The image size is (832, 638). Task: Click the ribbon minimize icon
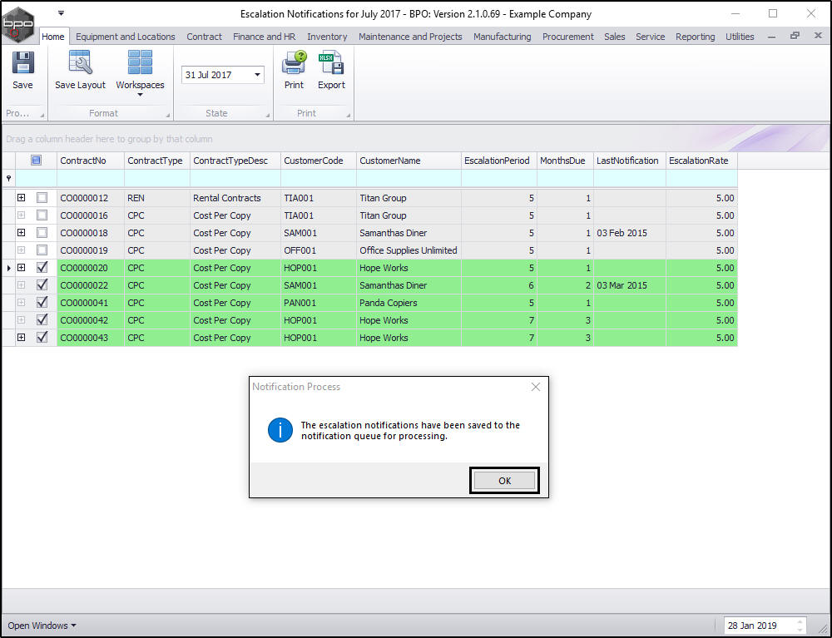point(771,37)
